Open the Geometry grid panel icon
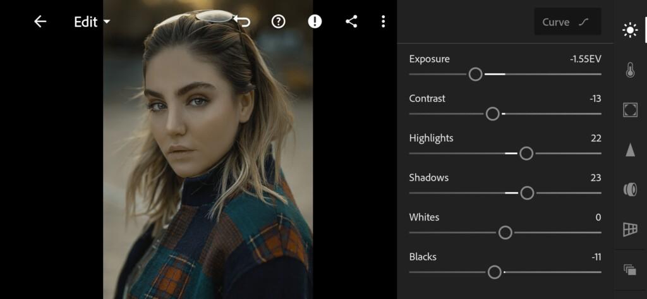Screen dimensions: 647x299 (630, 229)
